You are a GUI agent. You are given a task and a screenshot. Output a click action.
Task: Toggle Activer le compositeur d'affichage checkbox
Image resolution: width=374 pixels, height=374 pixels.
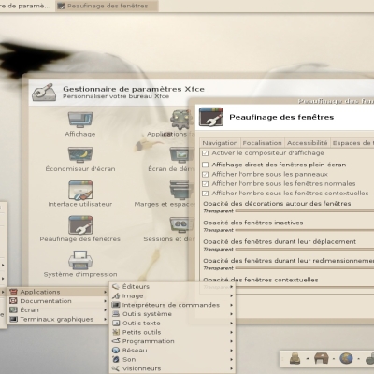(205, 153)
